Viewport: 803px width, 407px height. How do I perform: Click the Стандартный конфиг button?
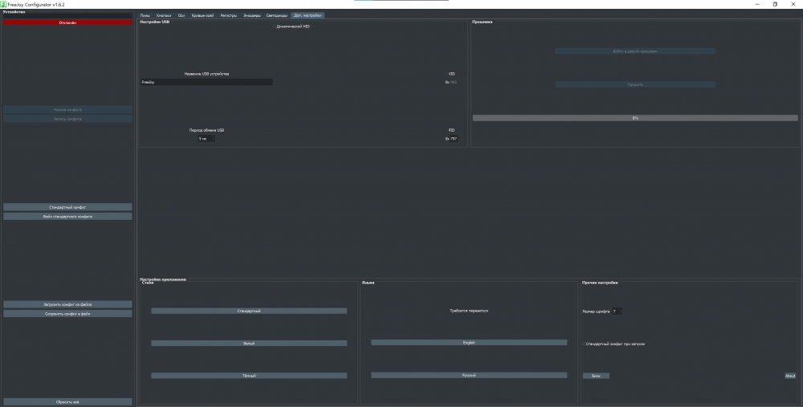[x=67, y=207]
